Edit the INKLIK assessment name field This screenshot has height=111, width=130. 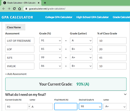(20, 66)
